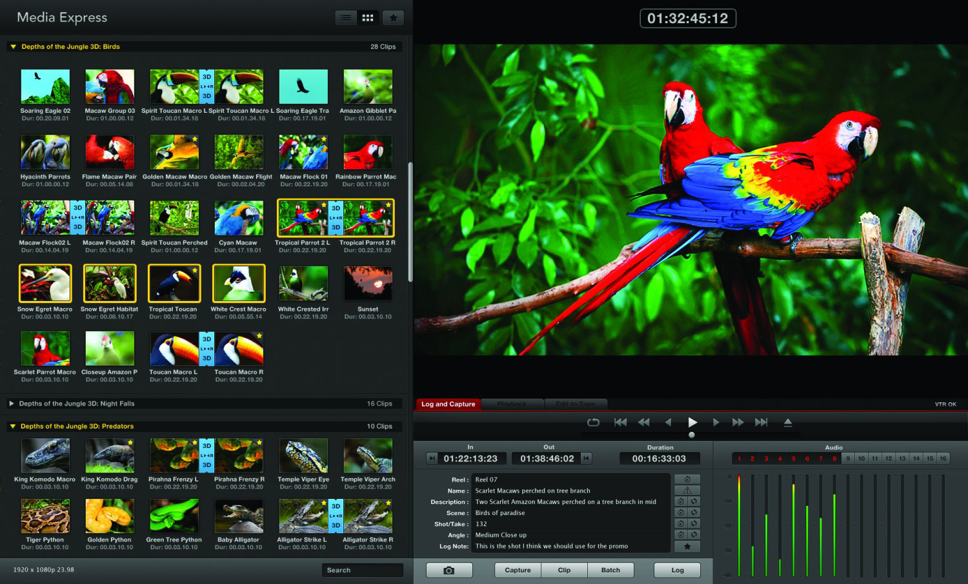Enable audio channel 16
968x584 pixels.
(x=943, y=458)
